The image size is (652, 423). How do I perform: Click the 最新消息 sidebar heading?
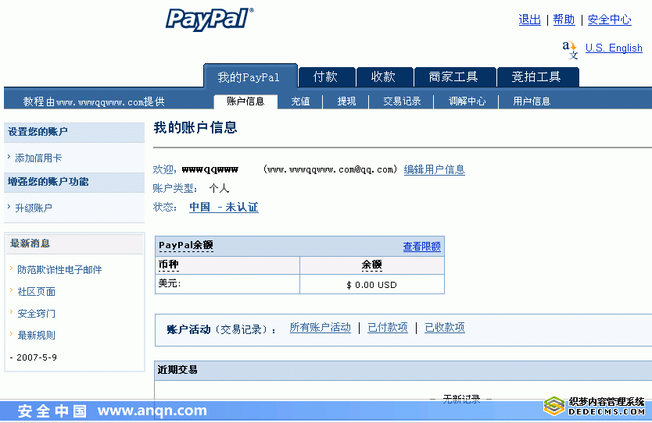pos(30,243)
